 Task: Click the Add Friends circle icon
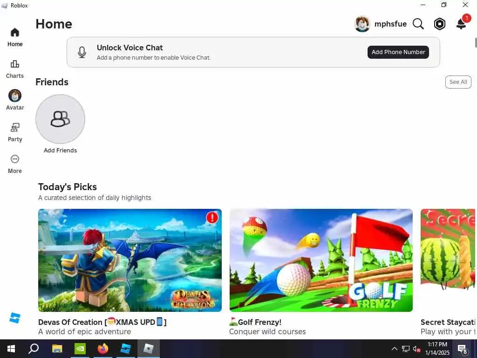click(x=60, y=119)
